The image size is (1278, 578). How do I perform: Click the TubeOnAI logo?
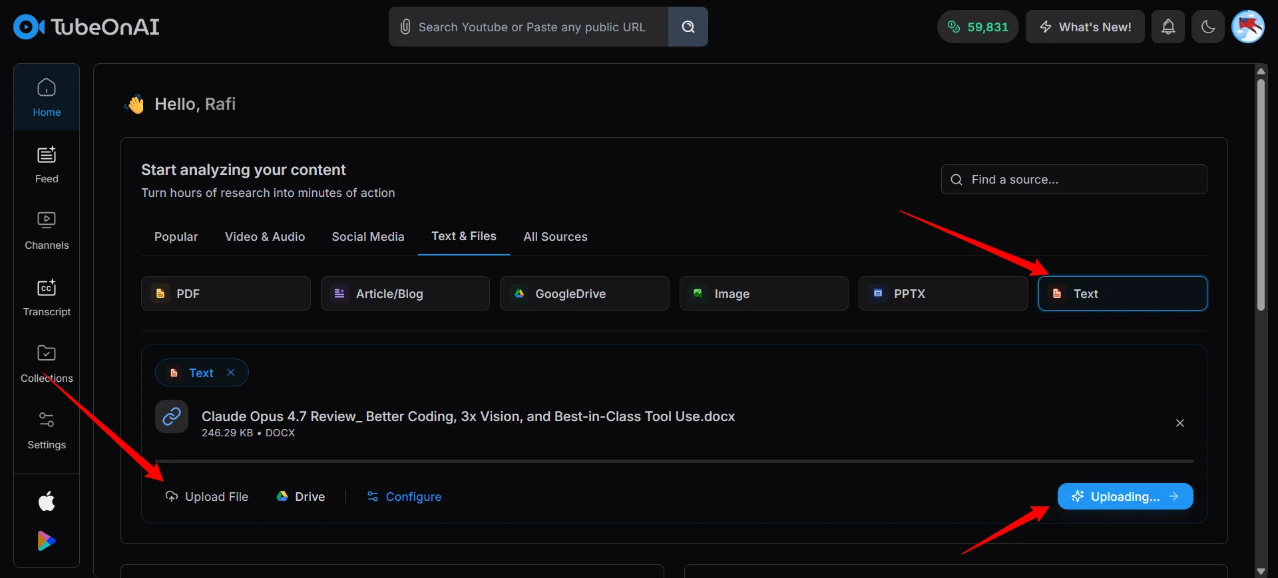coord(87,27)
